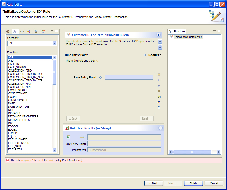Select CONCATENATE in the Function list
The width and height of the screenshot is (227, 190).
pyautogui.click(x=17, y=93)
